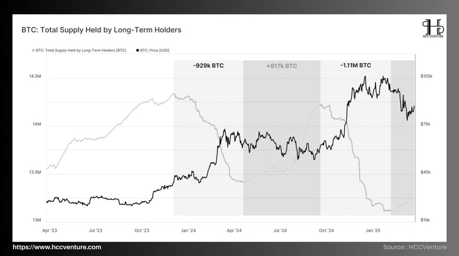Click the 13M left axis label
The height and width of the screenshot is (256, 459).
click(37, 220)
